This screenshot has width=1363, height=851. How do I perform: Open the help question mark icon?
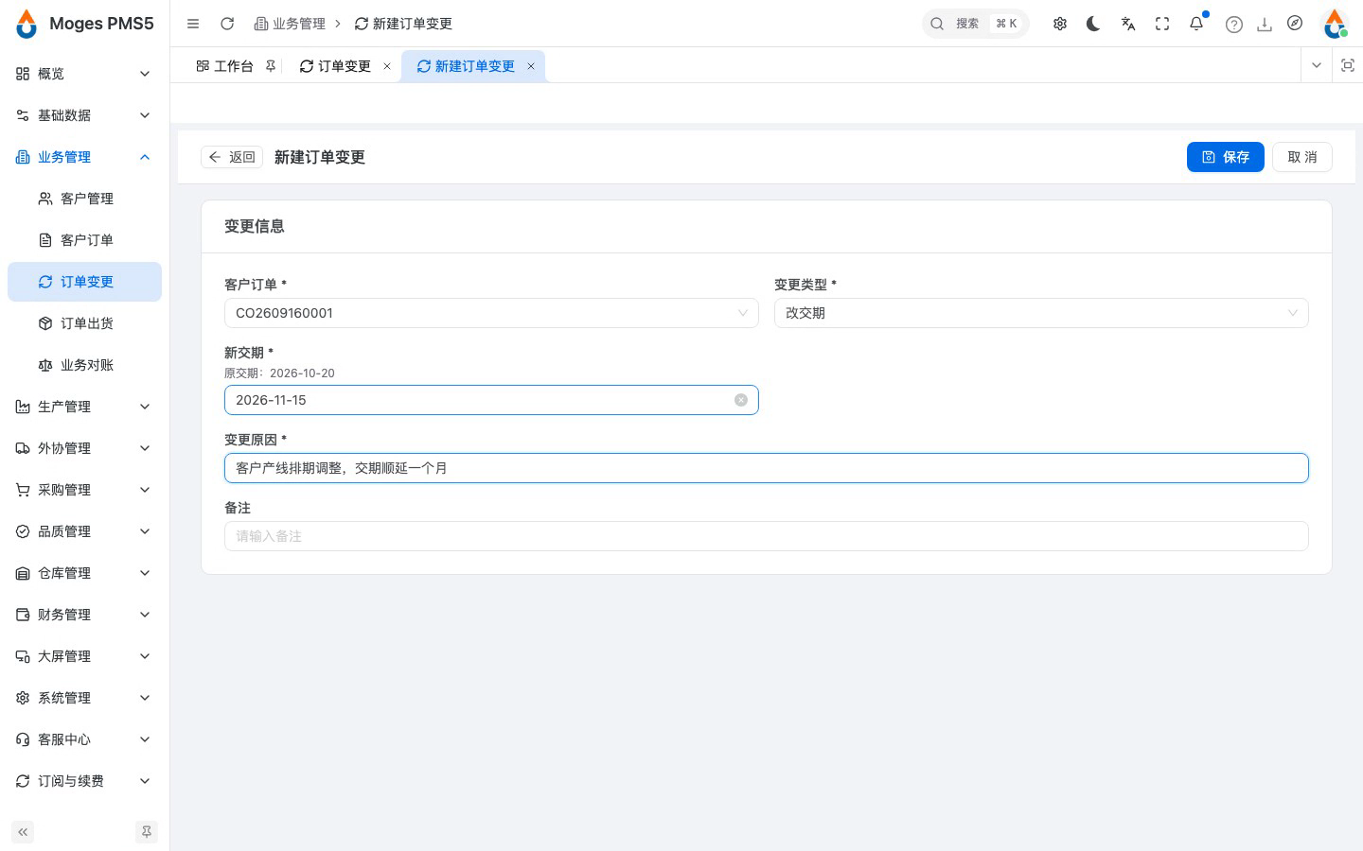point(1234,25)
